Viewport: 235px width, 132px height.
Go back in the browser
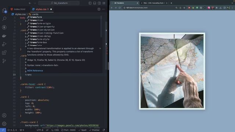tap(112, 8)
